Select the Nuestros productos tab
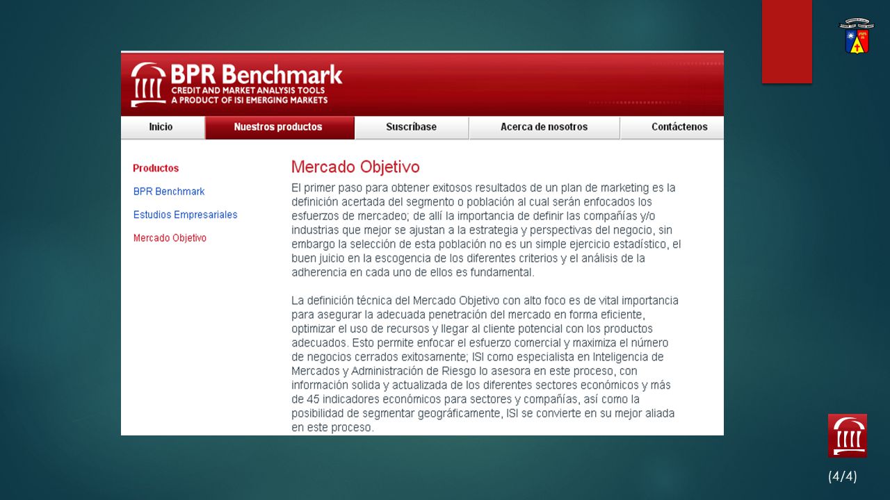Screen dimensions: 890x500 tap(279, 127)
